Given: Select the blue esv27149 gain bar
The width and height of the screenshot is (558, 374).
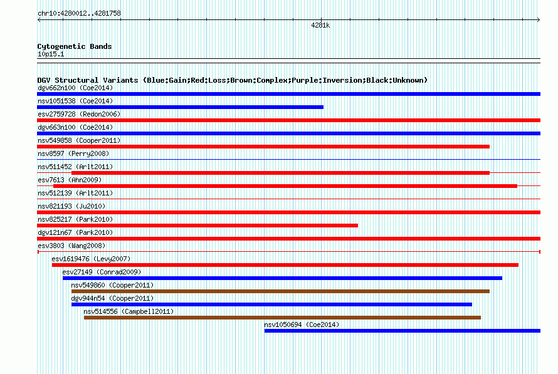Looking at the screenshot, I should (283, 278).
